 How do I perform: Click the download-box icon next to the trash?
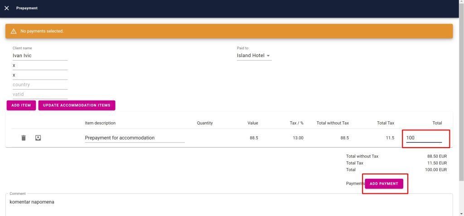click(x=38, y=138)
